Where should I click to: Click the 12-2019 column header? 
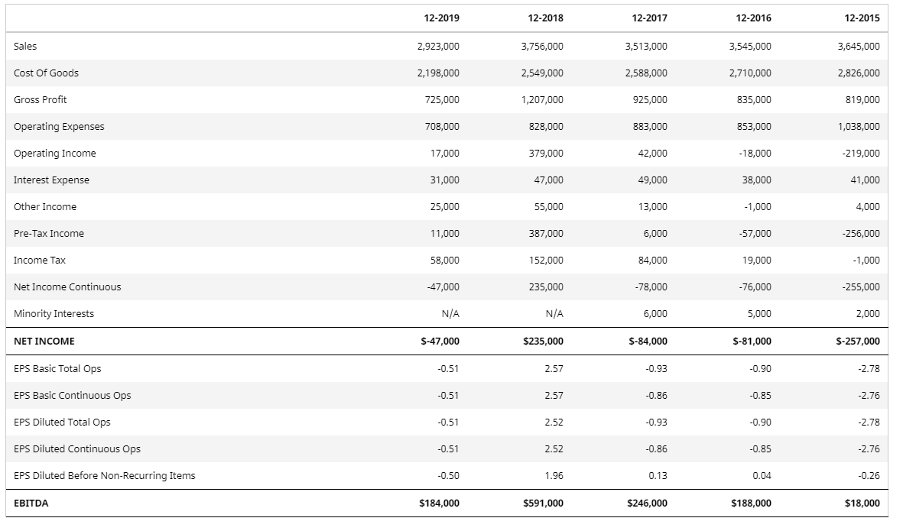(x=441, y=18)
